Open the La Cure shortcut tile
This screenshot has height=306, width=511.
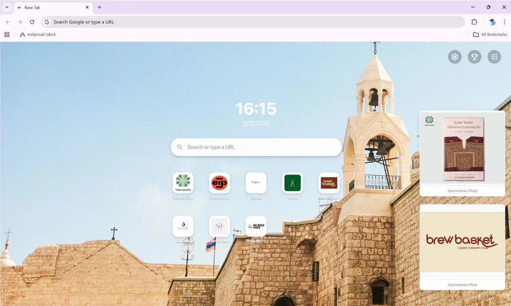click(x=183, y=227)
